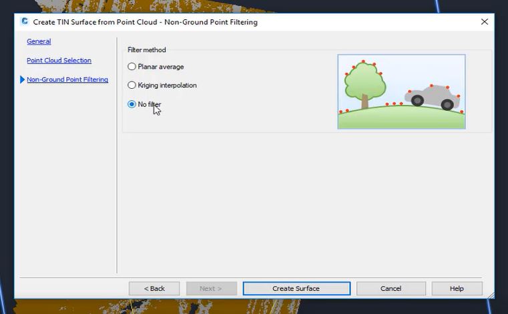This screenshot has height=314, width=508.
Task: Click the resize grip at dialog corner
Action: pos(491,295)
